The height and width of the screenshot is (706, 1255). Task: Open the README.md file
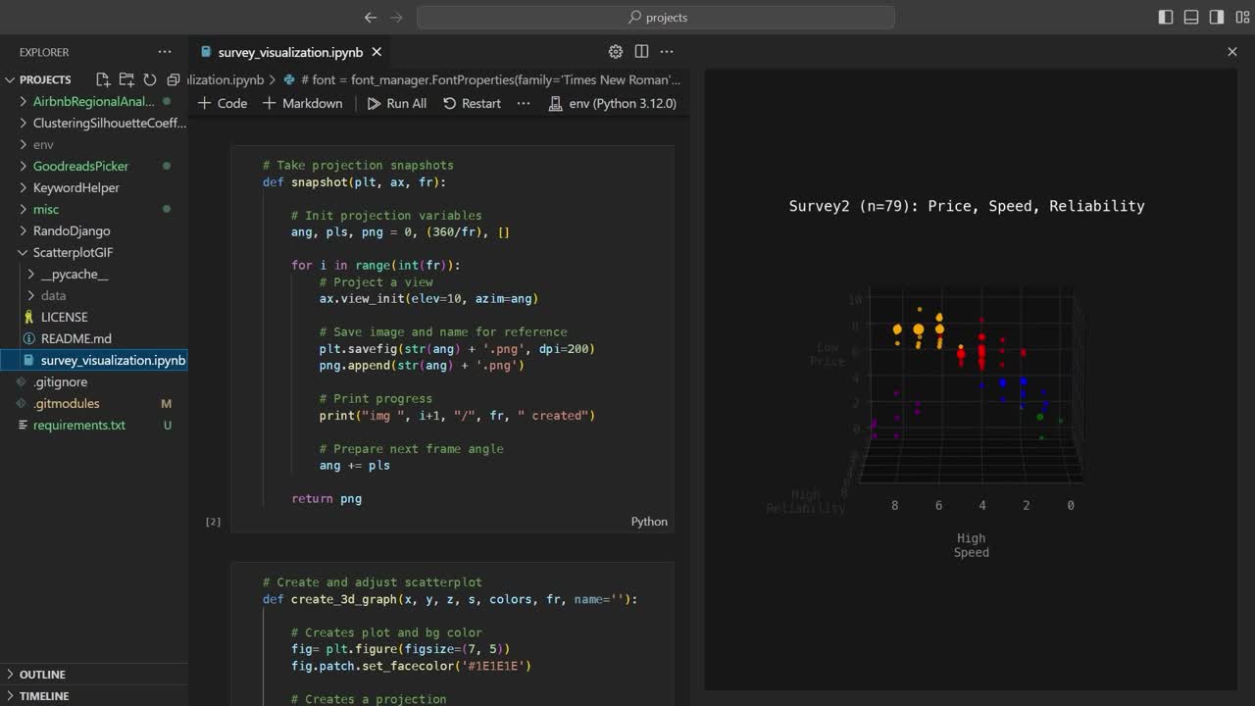(x=94, y=338)
